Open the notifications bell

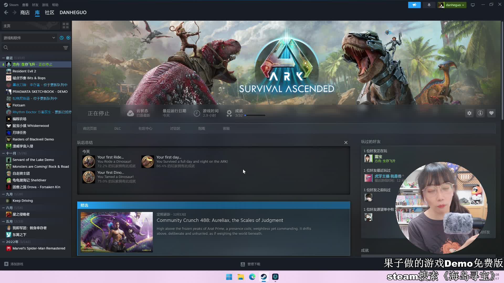[x=429, y=5]
